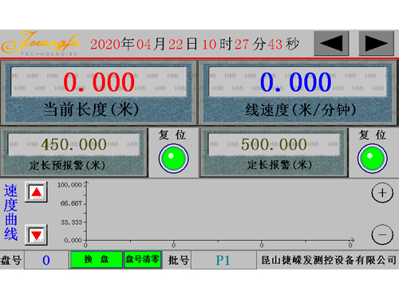Screen dimensions: 399x299
Task: Click the 速度曲线 label
Action: (10, 212)
